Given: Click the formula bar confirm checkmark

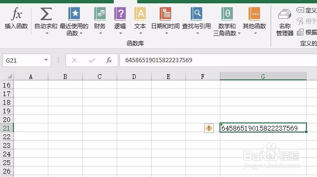Looking at the screenshot, I should point(92,60).
